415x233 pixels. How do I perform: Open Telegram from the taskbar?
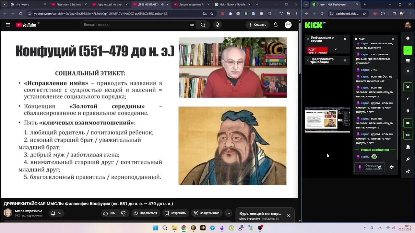212,228
